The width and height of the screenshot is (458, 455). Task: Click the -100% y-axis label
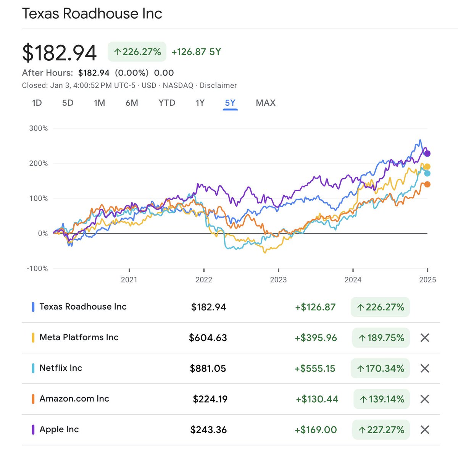point(37,268)
